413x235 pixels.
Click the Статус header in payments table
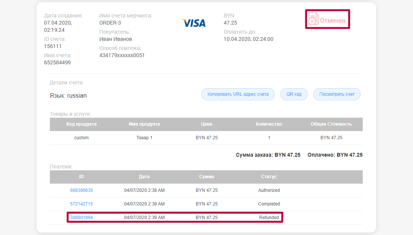click(x=269, y=177)
